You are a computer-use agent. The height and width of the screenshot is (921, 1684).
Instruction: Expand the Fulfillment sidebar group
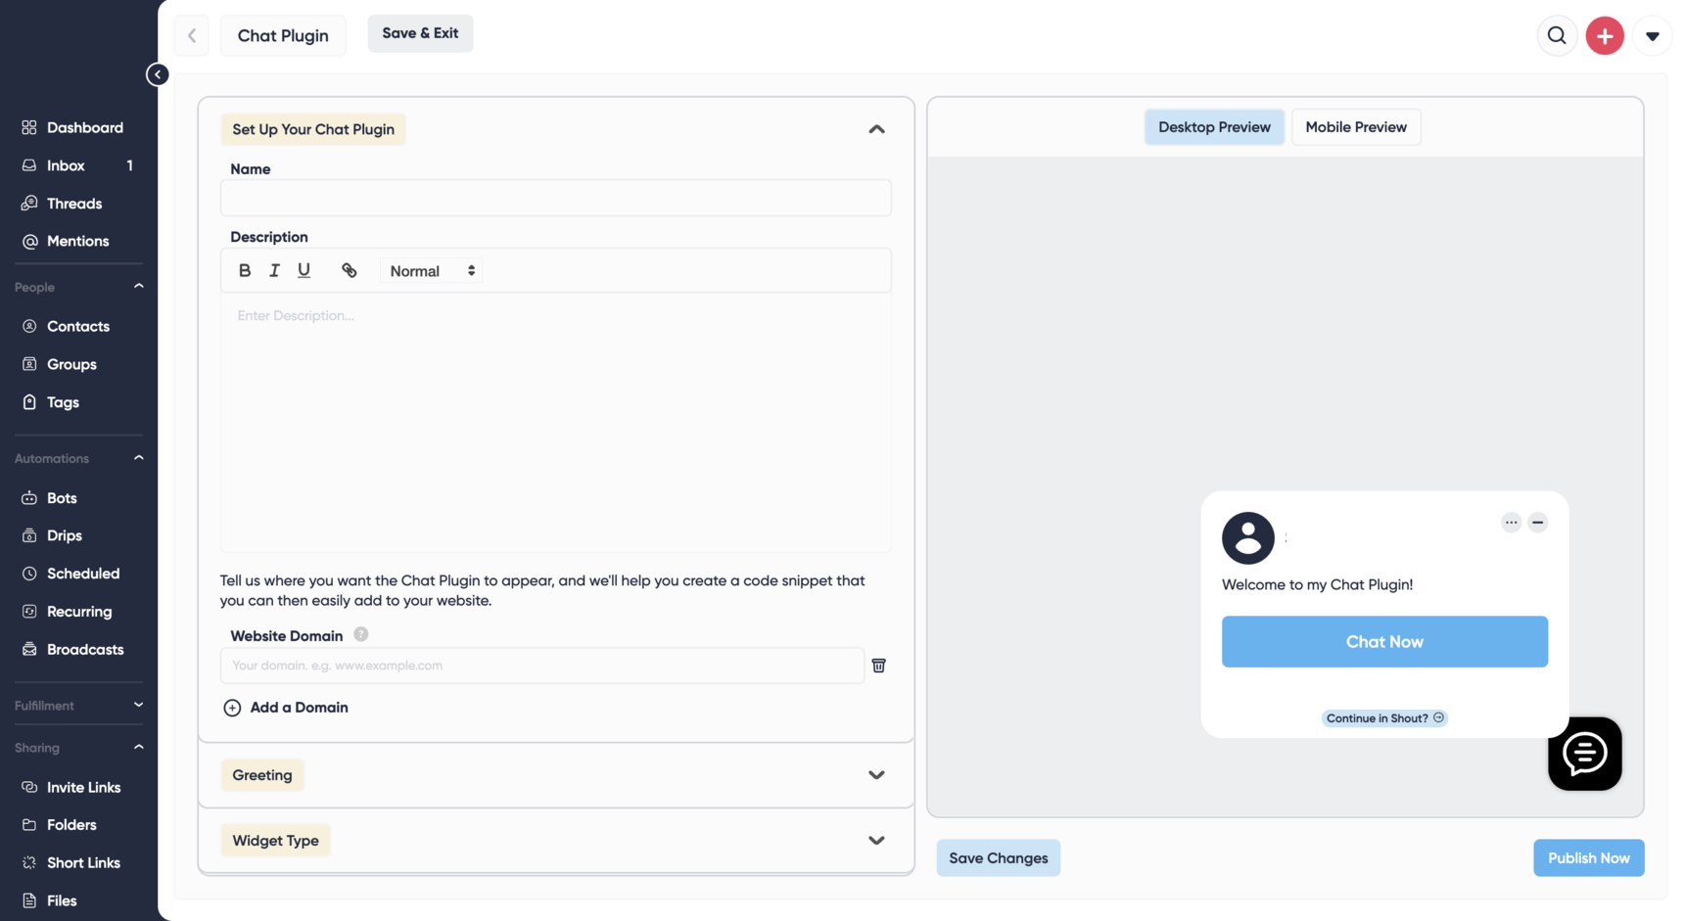[x=138, y=705]
